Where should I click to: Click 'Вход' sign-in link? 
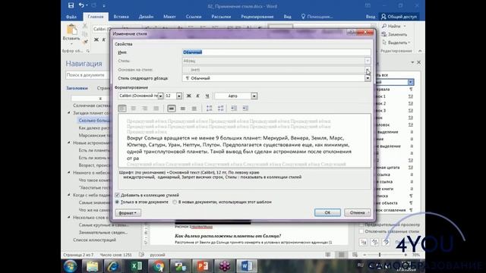tap(371, 17)
